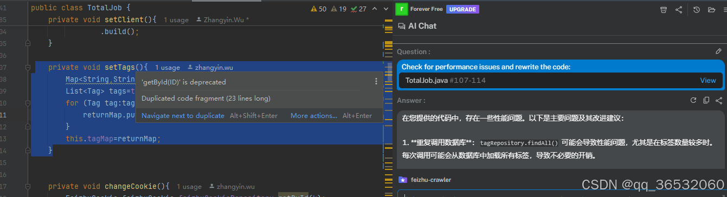727x197 pixels.
Task: Click the green typo checkmark showing 27
Action: point(354,9)
